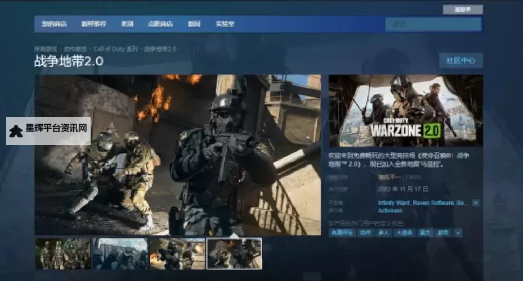The height and width of the screenshot is (281, 523).
Task: Focus the store search field
Action: pyautogui.click(x=433, y=24)
